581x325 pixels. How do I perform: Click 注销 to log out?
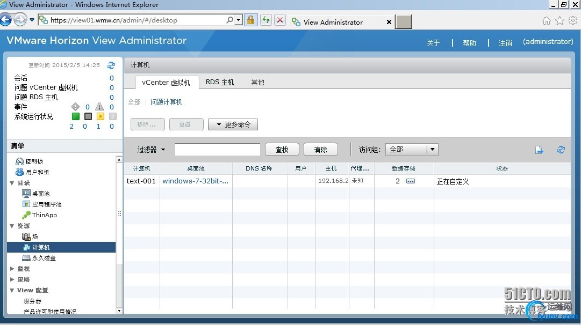point(505,43)
